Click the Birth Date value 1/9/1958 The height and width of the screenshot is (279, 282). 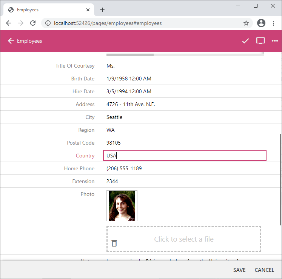click(x=129, y=79)
